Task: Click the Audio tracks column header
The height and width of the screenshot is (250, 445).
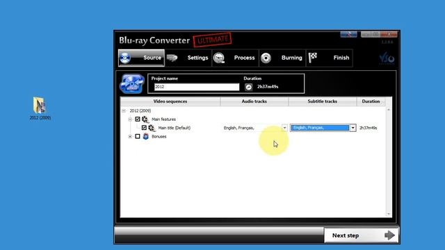Action: tap(254, 101)
